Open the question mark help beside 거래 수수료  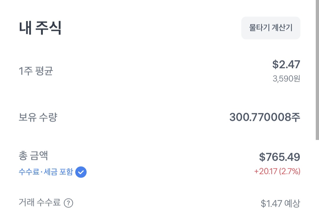coord(69,203)
